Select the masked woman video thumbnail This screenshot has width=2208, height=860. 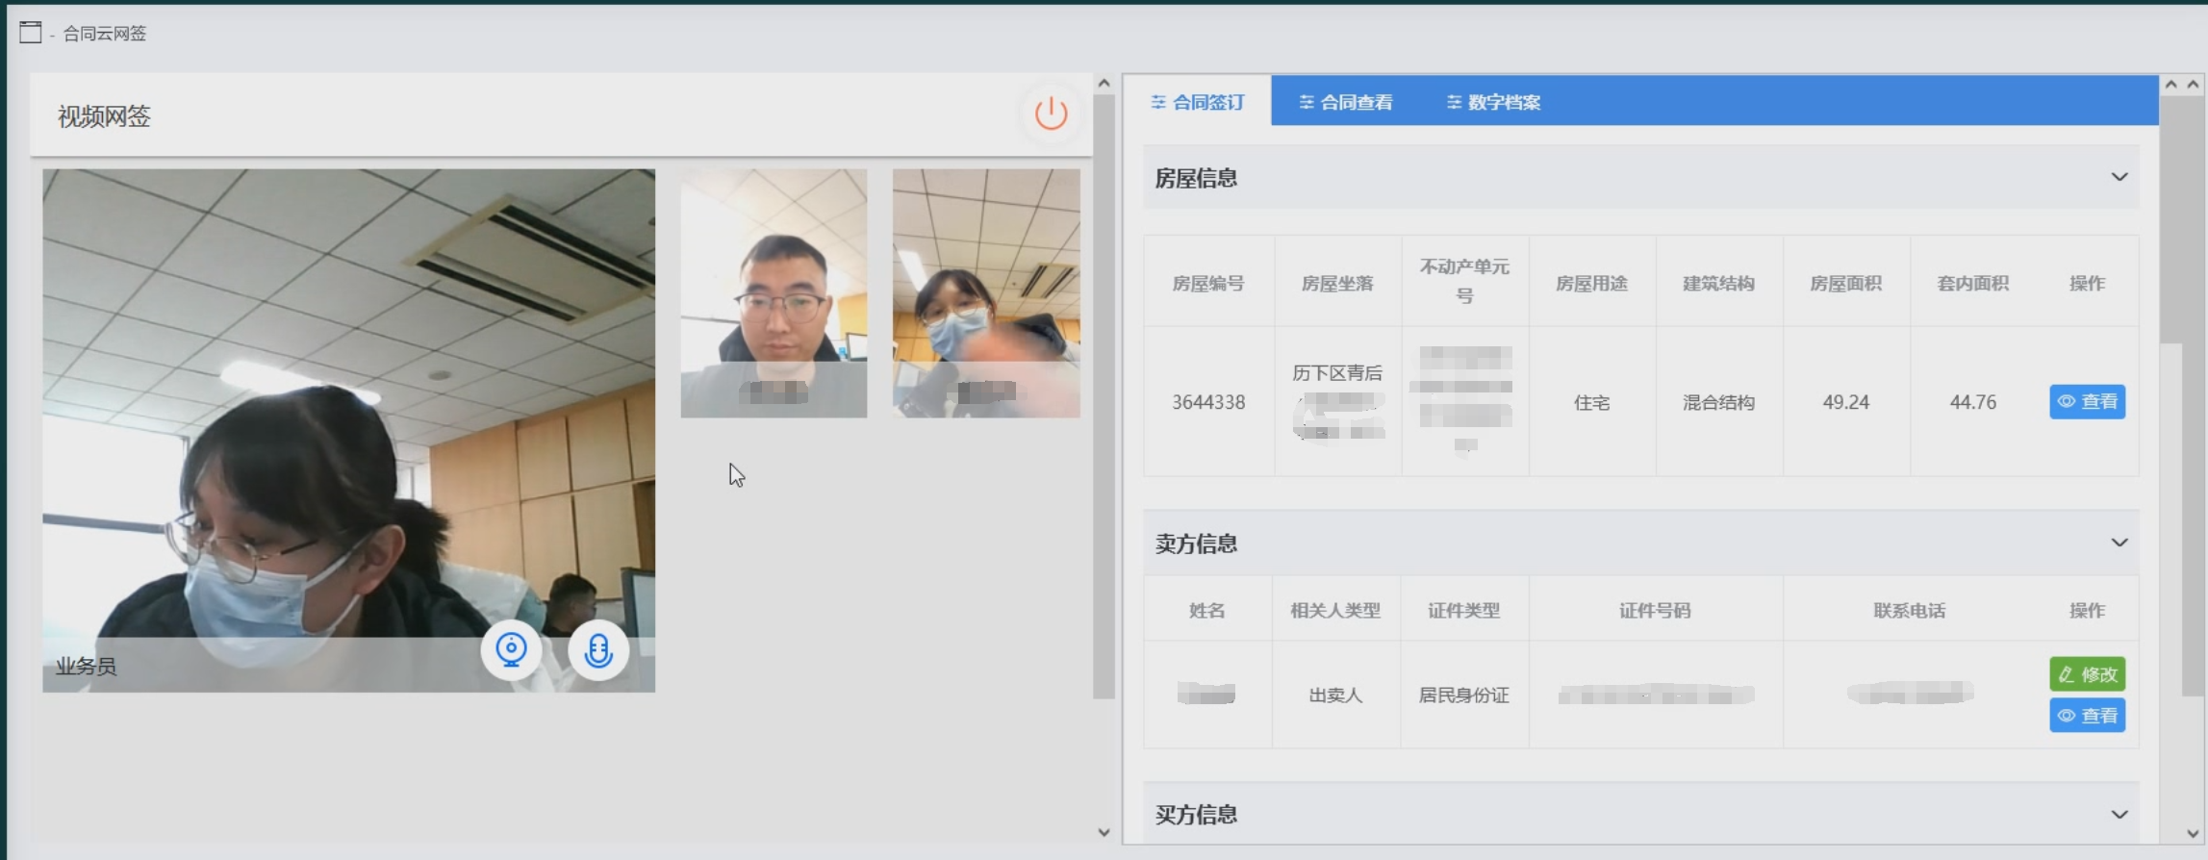click(986, 293)
